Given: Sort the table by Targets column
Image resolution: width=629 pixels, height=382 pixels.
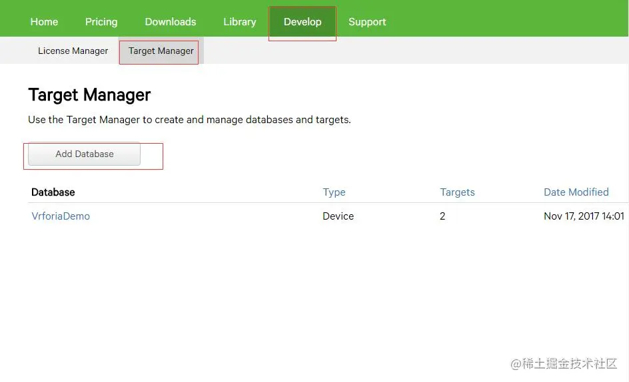Looking at the screenshot, I should (x=457, y=192).
